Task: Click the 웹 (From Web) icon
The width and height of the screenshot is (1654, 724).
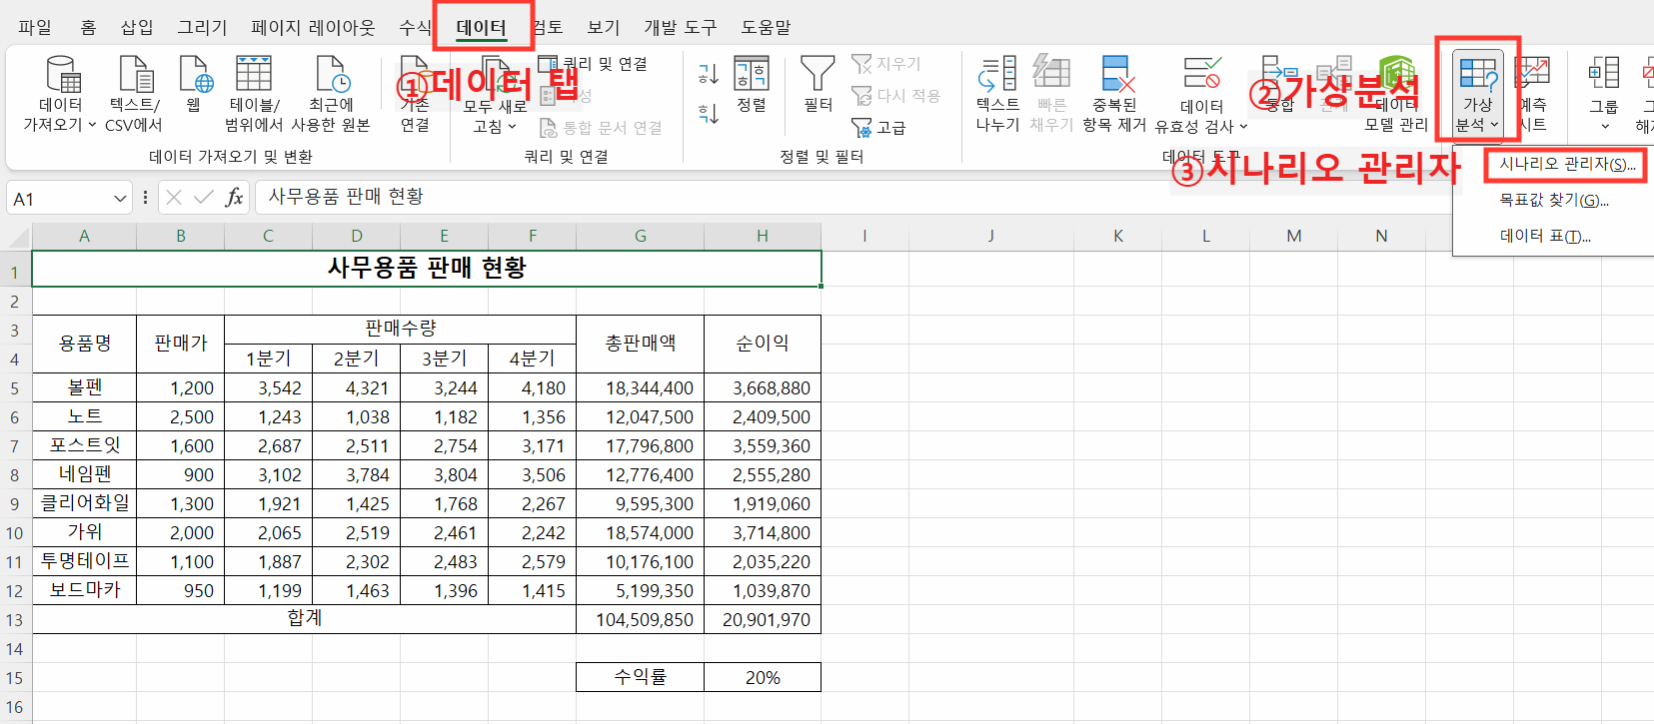Action: point(195,75)
